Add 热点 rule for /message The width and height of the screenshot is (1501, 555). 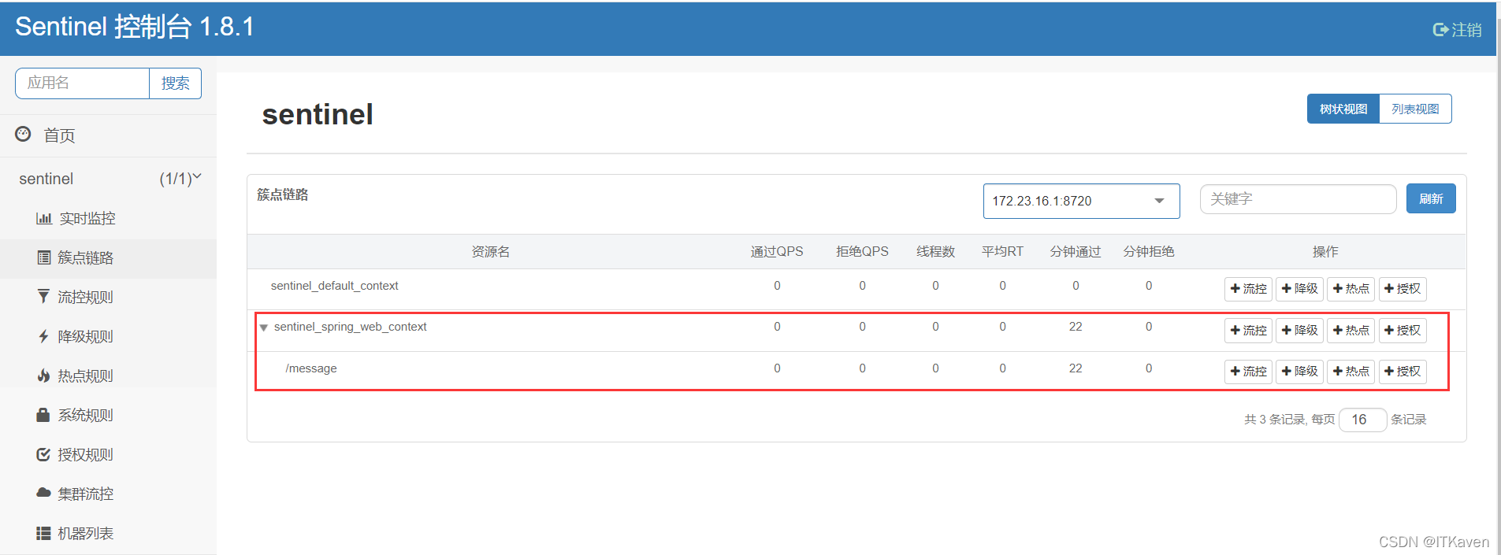[x=1351, y=372]
